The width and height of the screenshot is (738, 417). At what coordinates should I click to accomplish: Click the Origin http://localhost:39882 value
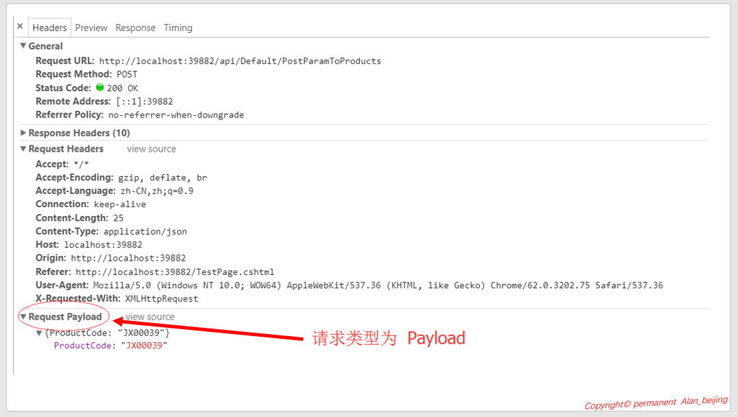[128, 258]
